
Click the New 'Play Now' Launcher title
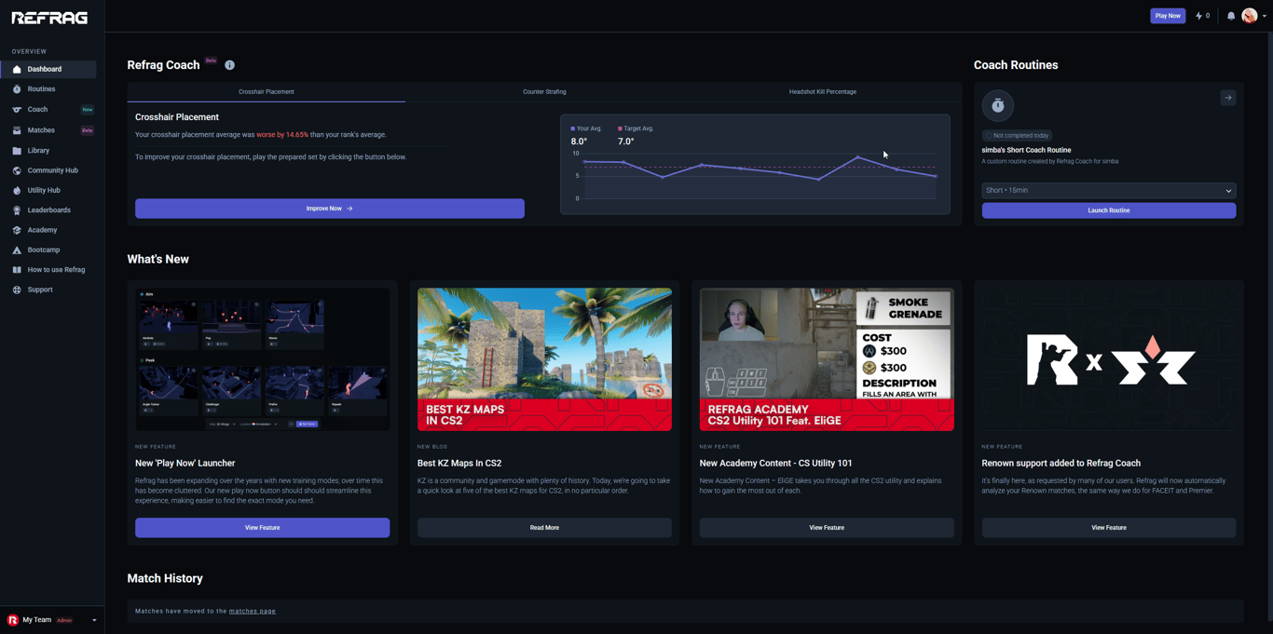[185, 464]
